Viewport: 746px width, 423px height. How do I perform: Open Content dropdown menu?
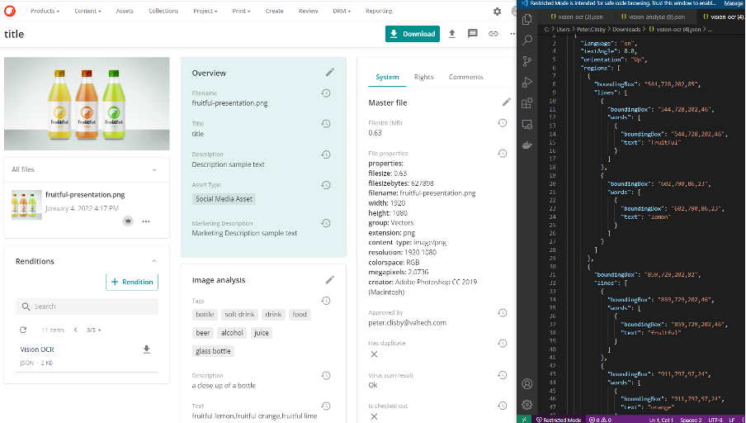[87, 11]
